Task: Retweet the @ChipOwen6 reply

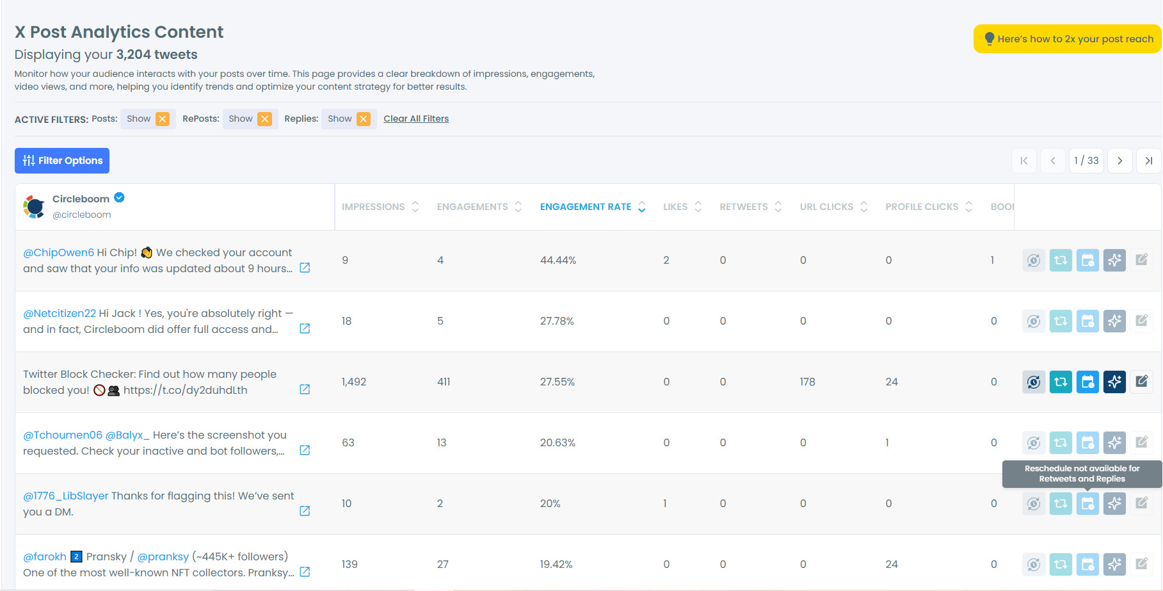Action: [x=1061, y=260]
